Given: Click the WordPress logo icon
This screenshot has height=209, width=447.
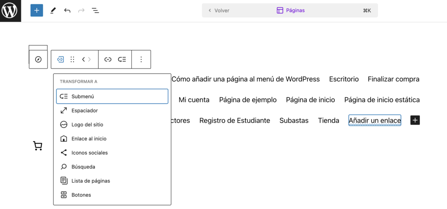Looking at the screenshot, I should click(10, 10).
